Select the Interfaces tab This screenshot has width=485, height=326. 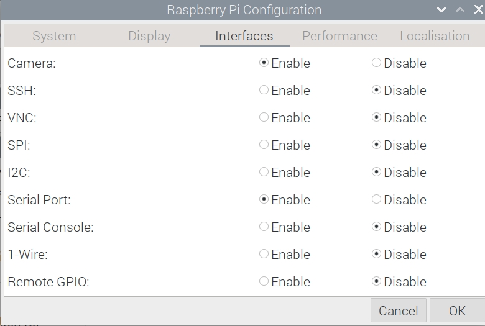pyautogui.click(x=244, y=36)
